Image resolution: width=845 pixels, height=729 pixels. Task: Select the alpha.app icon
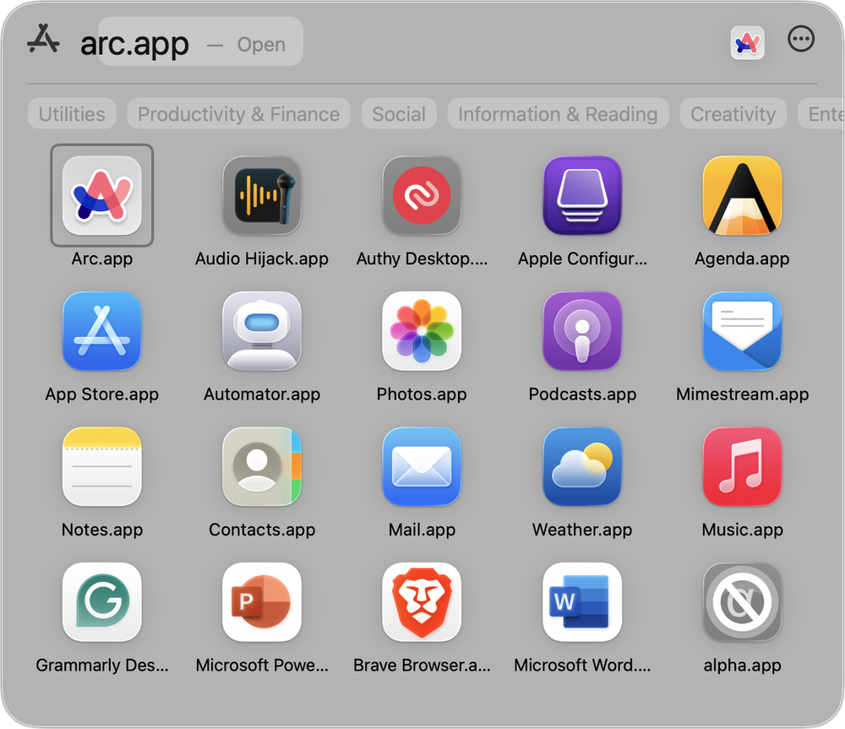pos(742,601)
